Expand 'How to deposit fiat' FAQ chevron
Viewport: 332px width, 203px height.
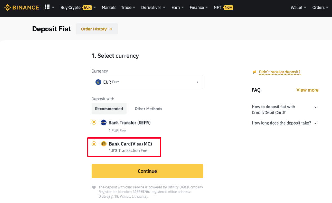315,107
